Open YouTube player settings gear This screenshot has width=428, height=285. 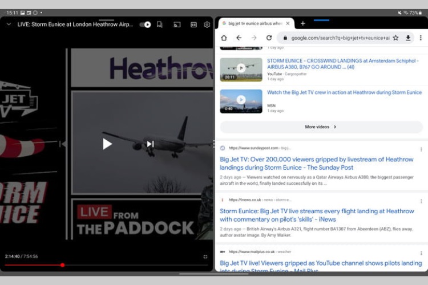(207, 25)
